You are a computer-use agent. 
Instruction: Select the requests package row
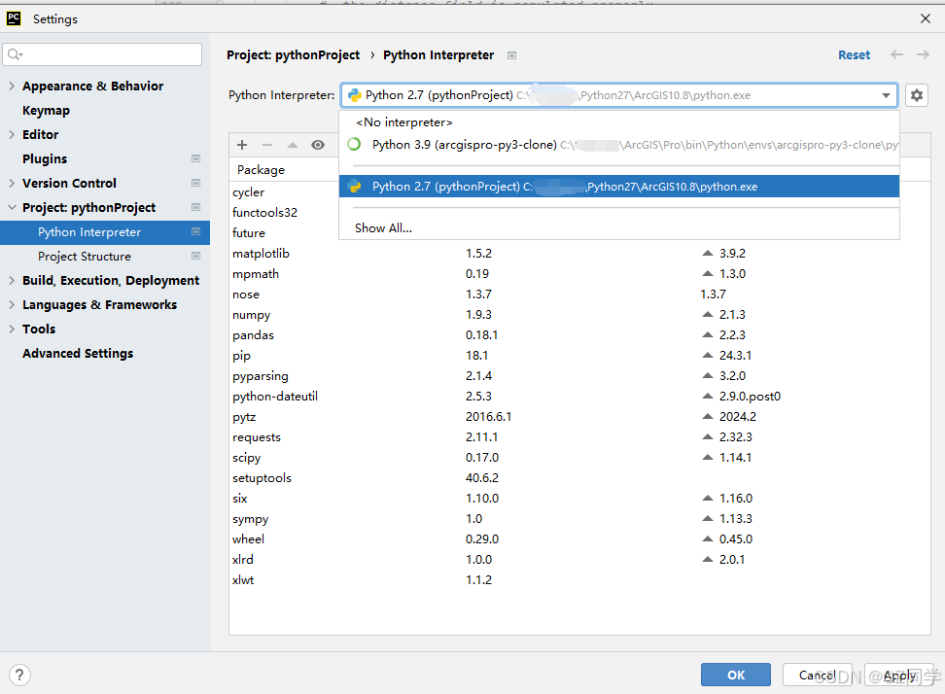[579, 436]
